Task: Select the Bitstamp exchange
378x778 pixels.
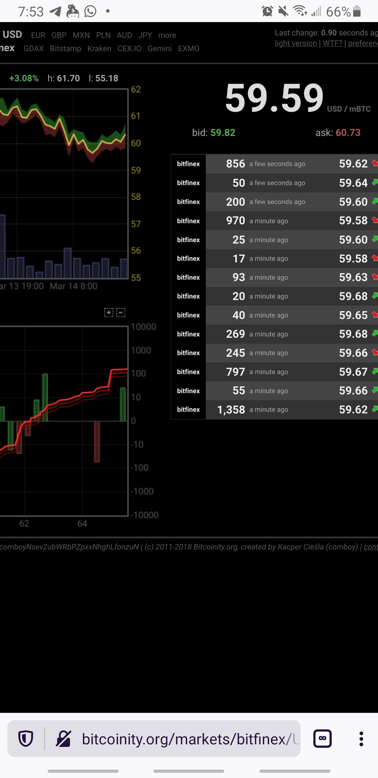Action: tap(65, 49)
